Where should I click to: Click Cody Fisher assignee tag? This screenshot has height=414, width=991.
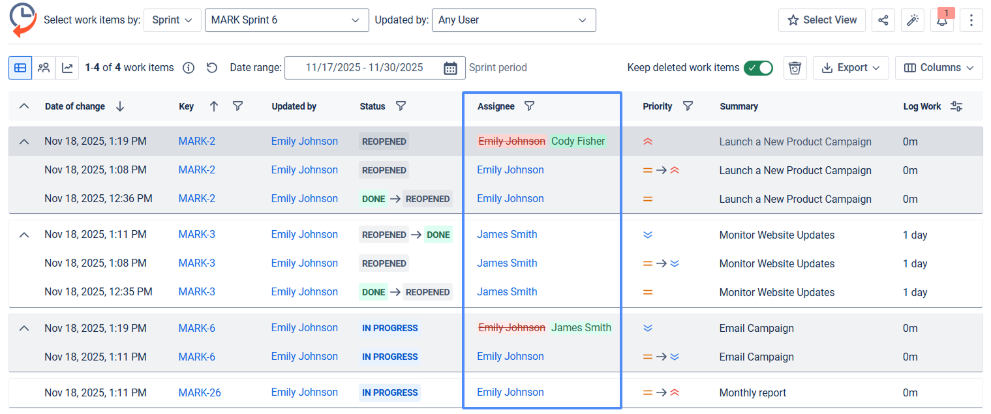point(578,141)
